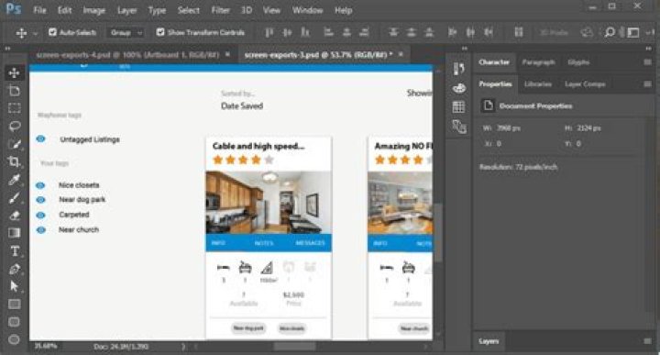Select the Rectangular Marquee tool
The width and height of the screenshot is (660, 355).
click(15, 108)
